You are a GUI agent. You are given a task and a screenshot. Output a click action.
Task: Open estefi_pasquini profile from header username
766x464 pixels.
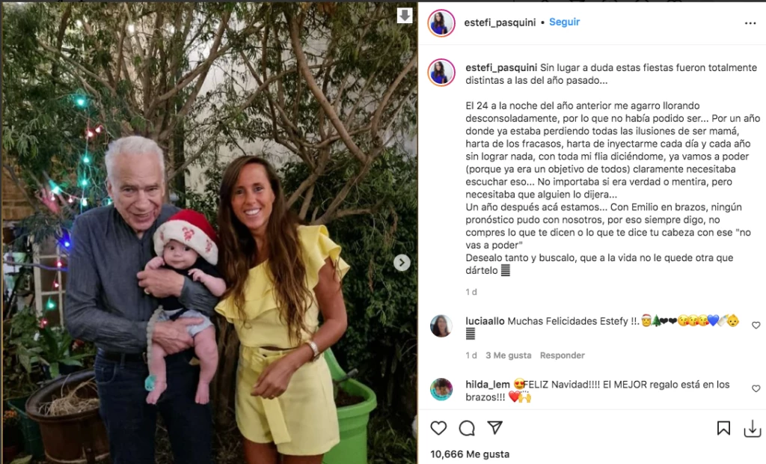click(x=500, y=22)
